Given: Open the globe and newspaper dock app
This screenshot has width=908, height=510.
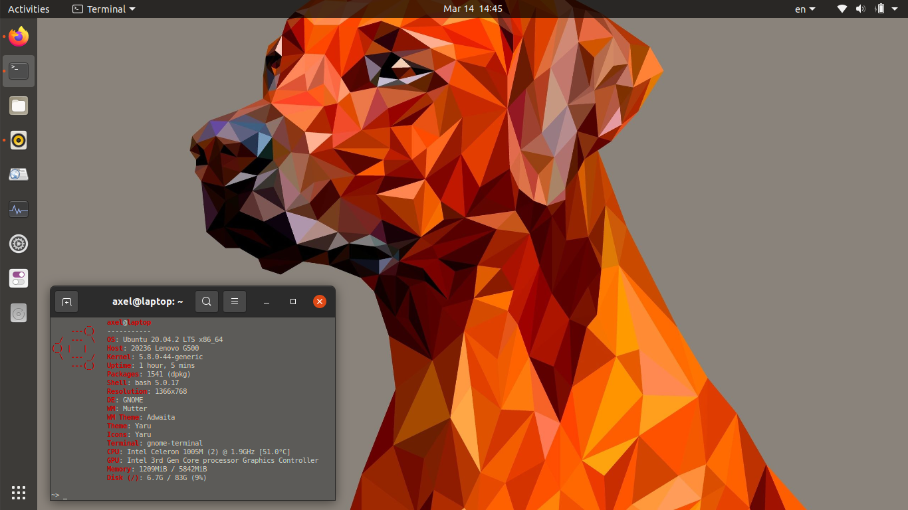Looking at the screenshot, I should (19, 175).
